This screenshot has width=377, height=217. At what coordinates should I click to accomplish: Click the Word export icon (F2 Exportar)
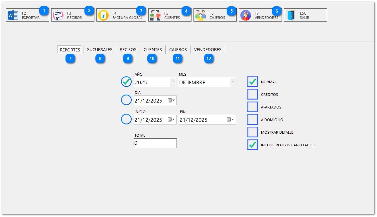point(13,15)
